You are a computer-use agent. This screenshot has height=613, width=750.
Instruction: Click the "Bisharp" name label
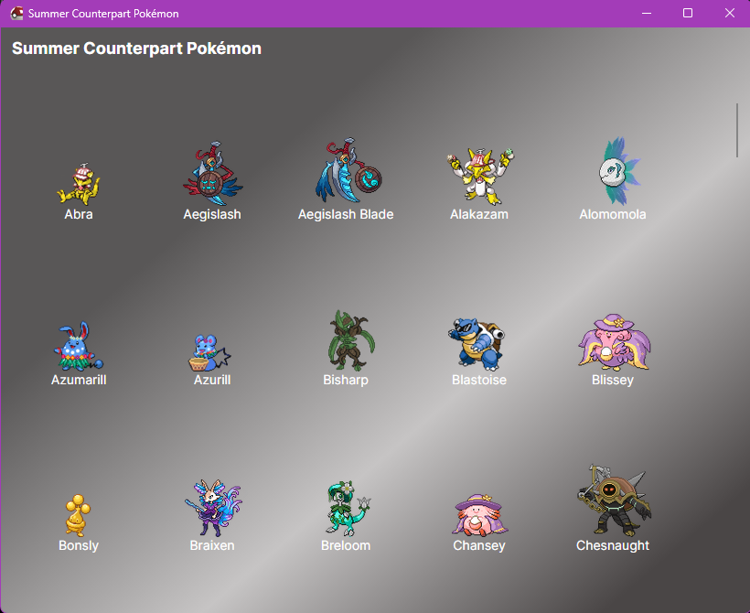pos(346,380)
